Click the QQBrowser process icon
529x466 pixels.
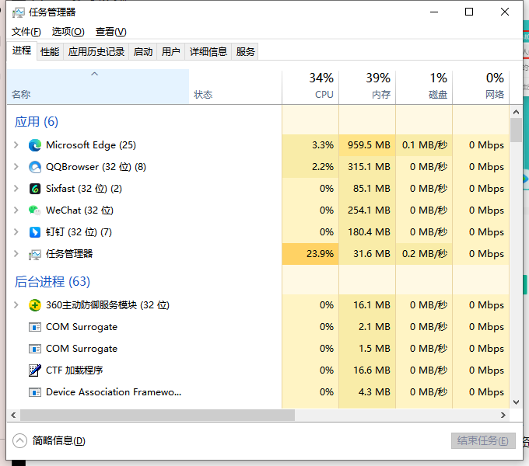[x=35, y=167]
